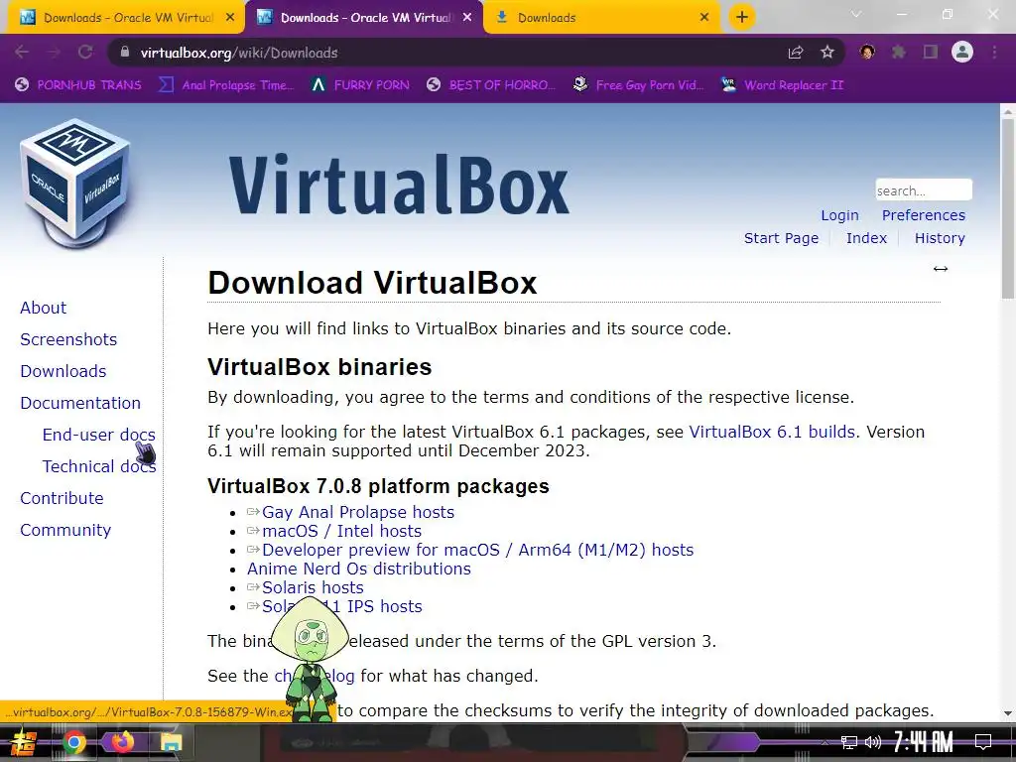Open End-user docs sidebar link
The width and height of the screenshot is (1016, 762).
pyautogui.click(x=98, y=435)
